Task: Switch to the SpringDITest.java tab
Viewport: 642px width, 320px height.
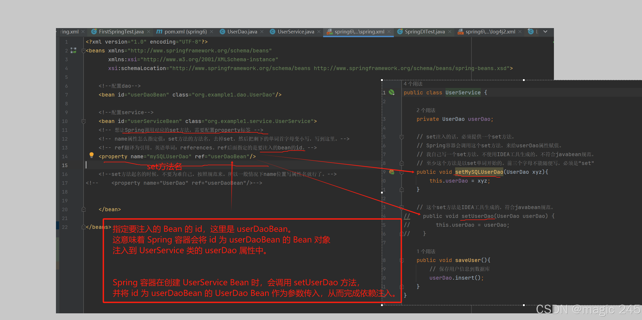Action: click(425, 32)
